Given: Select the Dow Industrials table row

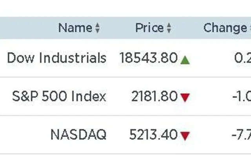Looking at the screenshot, I should coord(125,58).
